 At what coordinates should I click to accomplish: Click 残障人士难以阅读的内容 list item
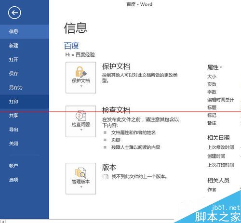(136, 147)
